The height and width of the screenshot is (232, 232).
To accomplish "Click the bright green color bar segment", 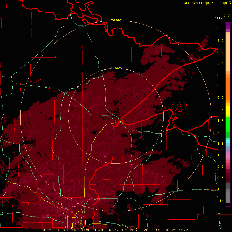I will 228,124.
